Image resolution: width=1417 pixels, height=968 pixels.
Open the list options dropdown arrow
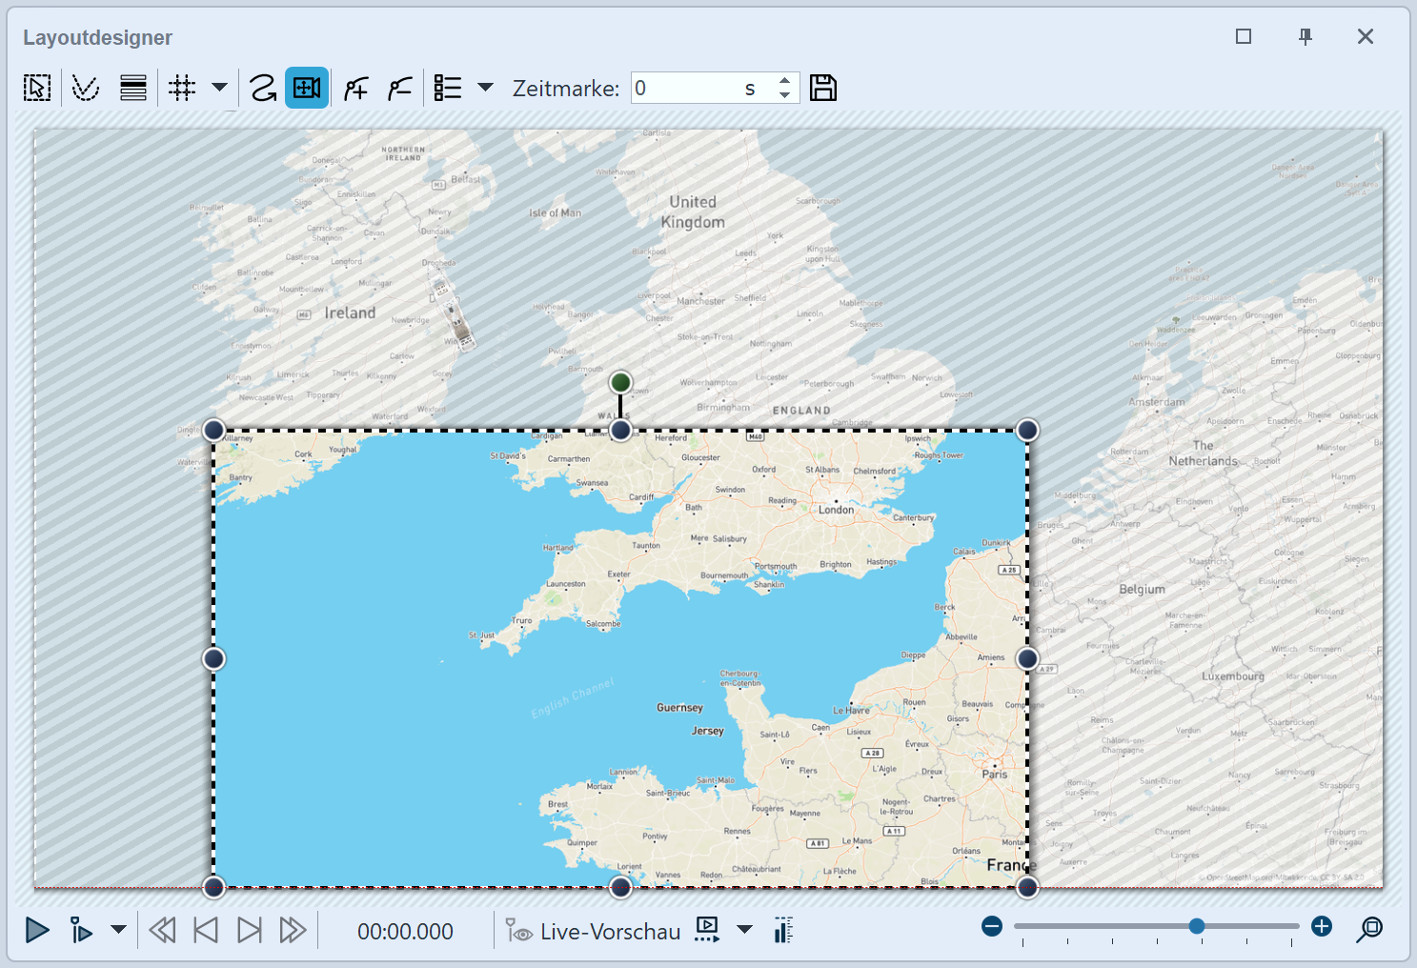(486, 88)
